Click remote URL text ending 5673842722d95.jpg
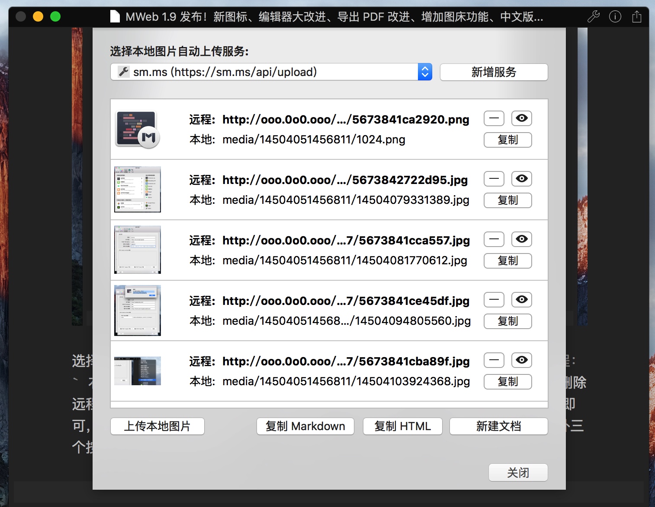655x507 pixels. (345, 180)
